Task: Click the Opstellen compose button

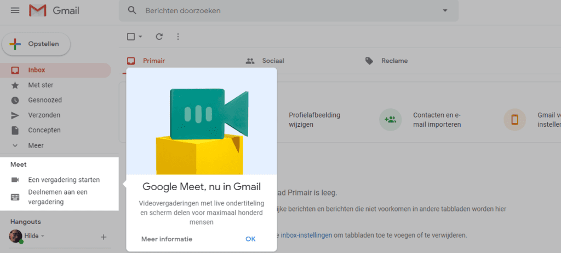Action: [36, 44]
